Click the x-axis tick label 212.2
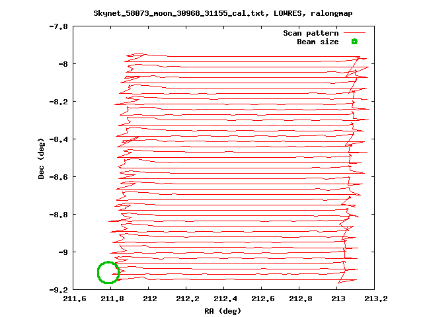Image resolution: width=423 pixels, height=317 pixels. tap(188, 299)
